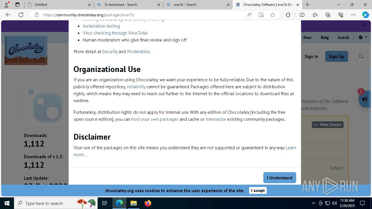Click the Details text in checks panel
Image resolution: width=372 pixels, height=209 pixels.
coord(337,168)
